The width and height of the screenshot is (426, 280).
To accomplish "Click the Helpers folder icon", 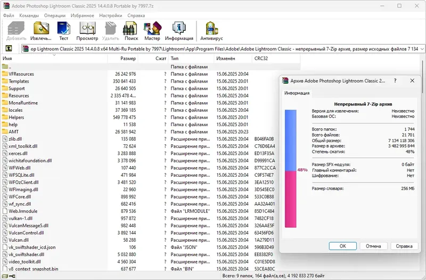I will [x=5, y=117].
